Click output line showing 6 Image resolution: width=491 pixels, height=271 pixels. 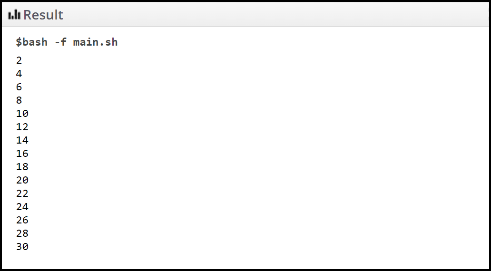pos(19,87)
